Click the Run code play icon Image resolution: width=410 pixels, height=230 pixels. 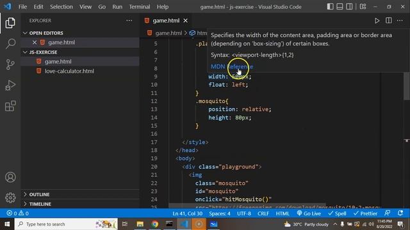(x=377, y=20)
